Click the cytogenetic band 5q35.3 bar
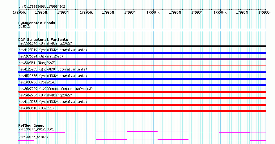Image resolution: width=275 pixels, height=144 pixels. (x=142, y=30)
